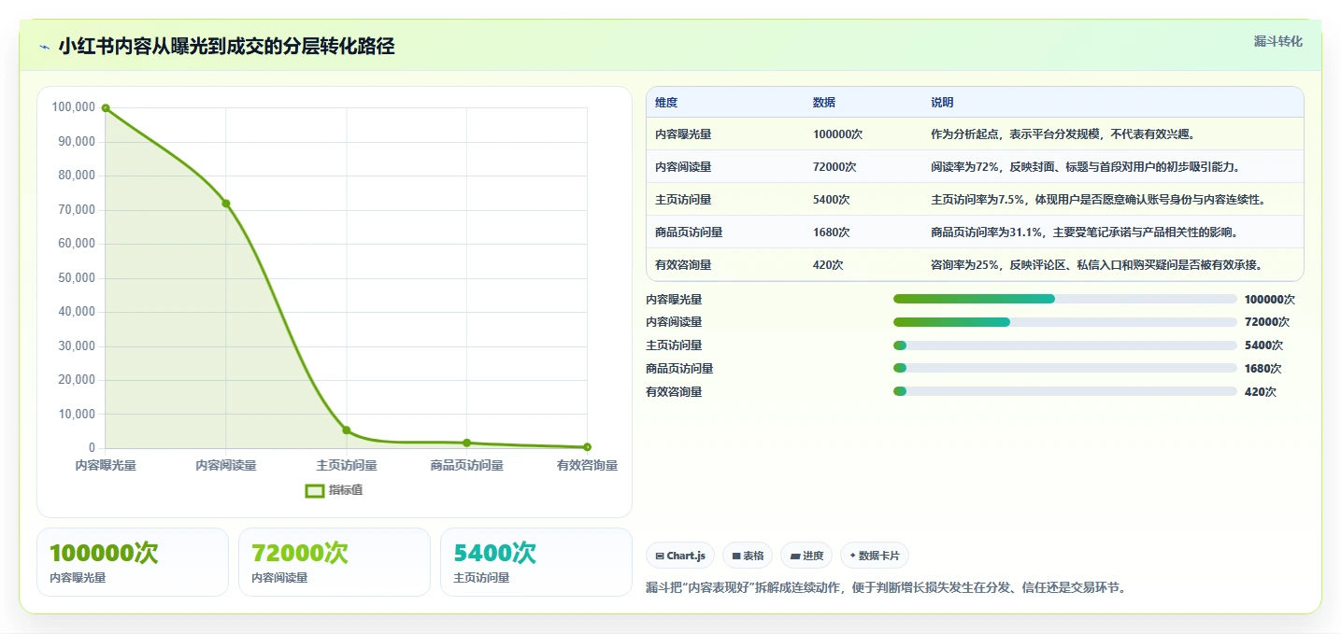Click the 商品页访问量 x-axis label on the chart
Image resolution: width=1341 pixels, height=634 pixels.
[467, 465]
